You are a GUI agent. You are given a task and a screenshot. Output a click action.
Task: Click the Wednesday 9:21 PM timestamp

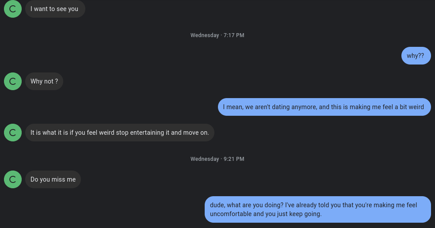[217, 159]
